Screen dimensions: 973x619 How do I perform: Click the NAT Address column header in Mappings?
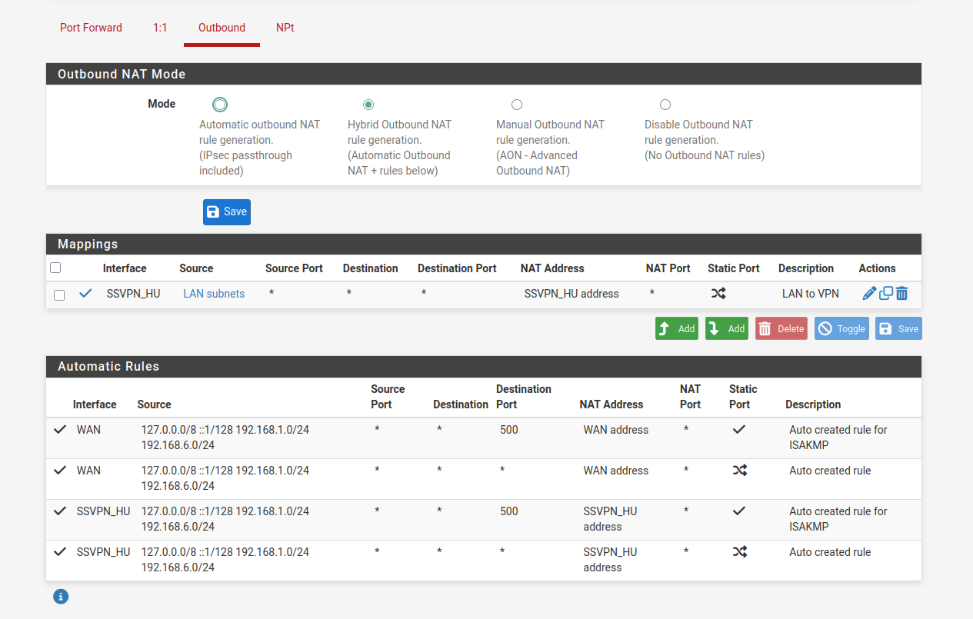[552, 268]
